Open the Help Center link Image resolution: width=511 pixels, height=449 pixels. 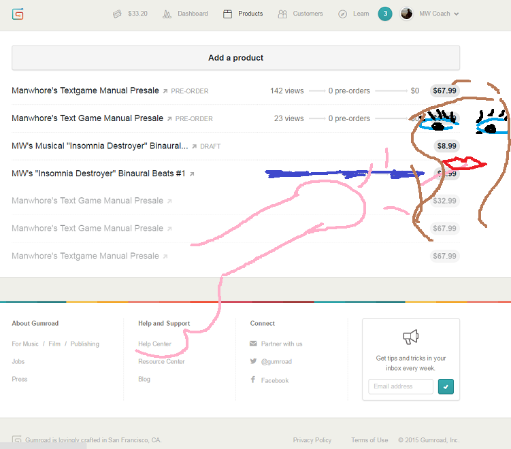click(154, 344)
